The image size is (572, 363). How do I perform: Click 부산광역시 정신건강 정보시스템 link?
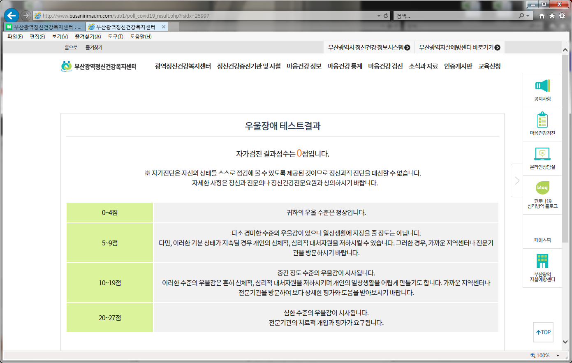click(x=369, y=47)
